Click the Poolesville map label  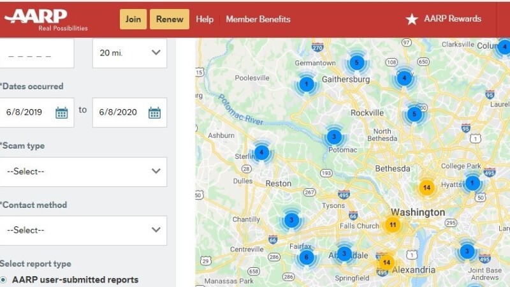(x=252, y=78)
